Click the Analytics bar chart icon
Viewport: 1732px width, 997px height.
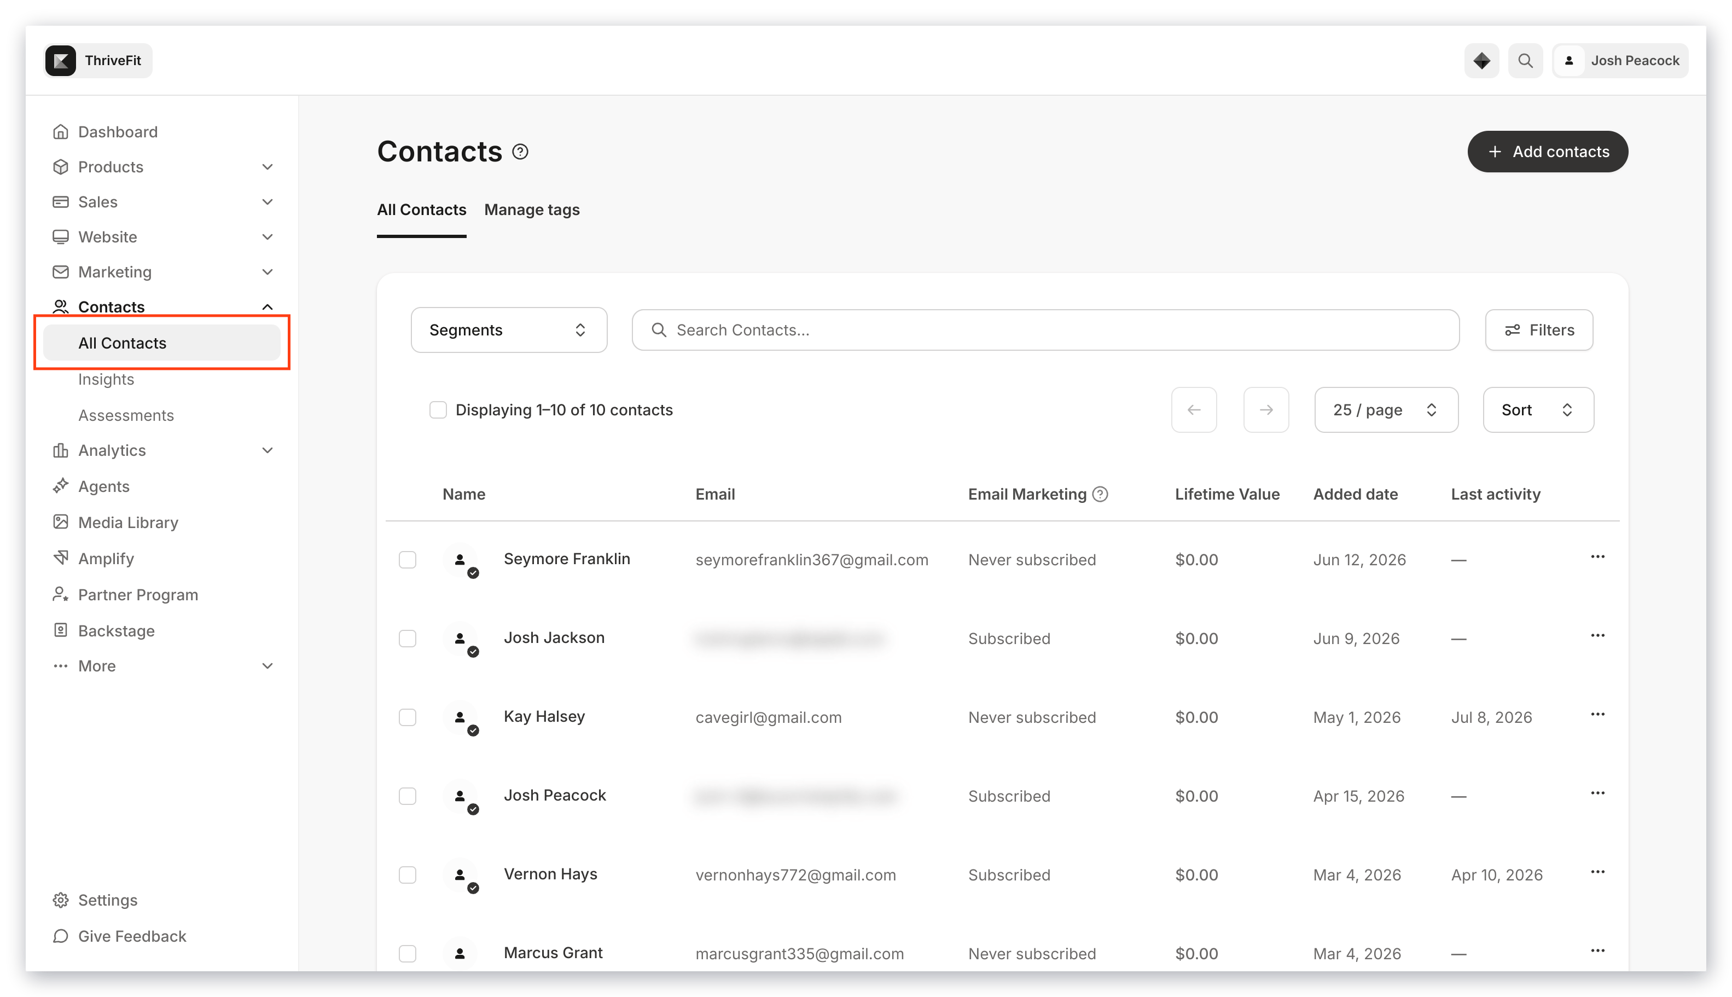click(x=61, y=450)
